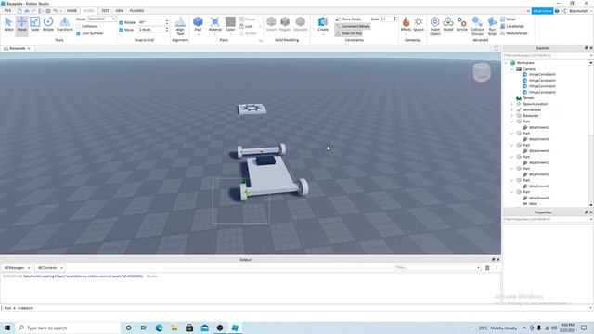Add a Spawn location

pyautogui.click(x=419, y=24)
